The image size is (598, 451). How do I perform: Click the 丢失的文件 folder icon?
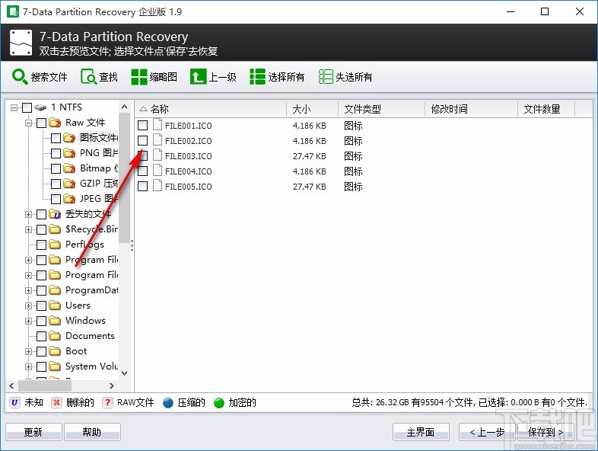(x=55, y=214)
